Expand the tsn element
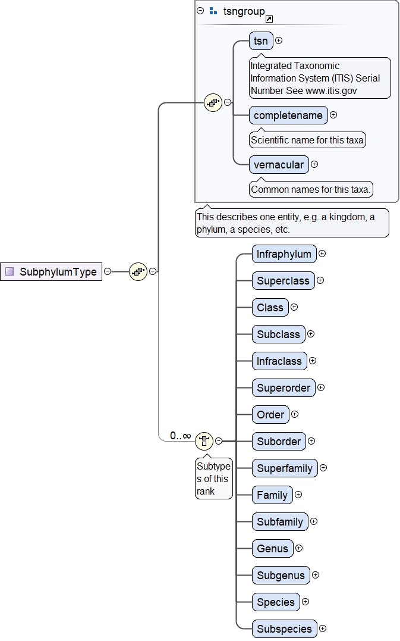The image size is (400, 641). 279,40
